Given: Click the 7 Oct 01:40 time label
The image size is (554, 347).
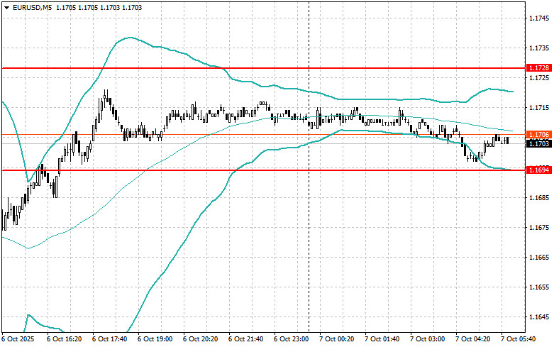Looking at the screenshot, I should 382,339.
